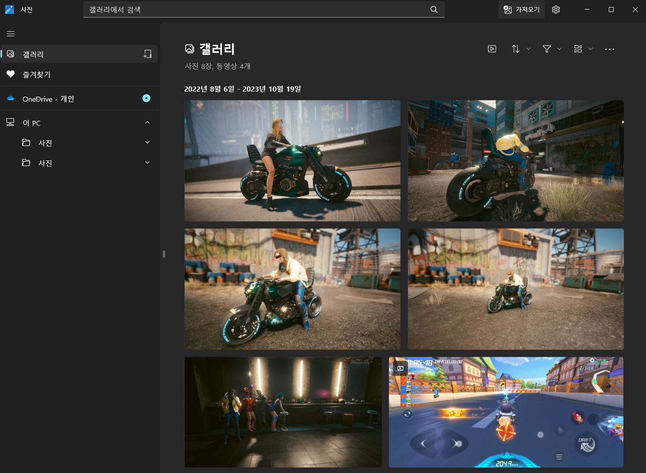646x473 pixels.
Task: Minimize the Photos window
Action: (x=587, y=10)
